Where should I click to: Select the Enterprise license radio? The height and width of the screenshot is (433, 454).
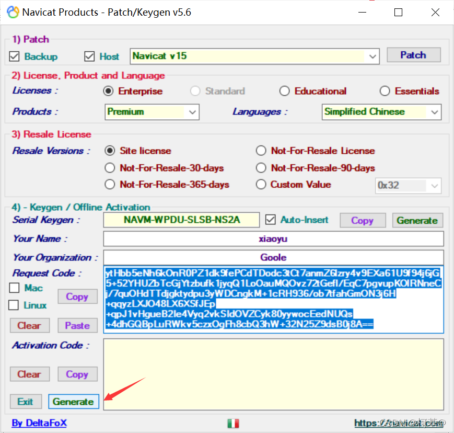click(x=108, y=91)
